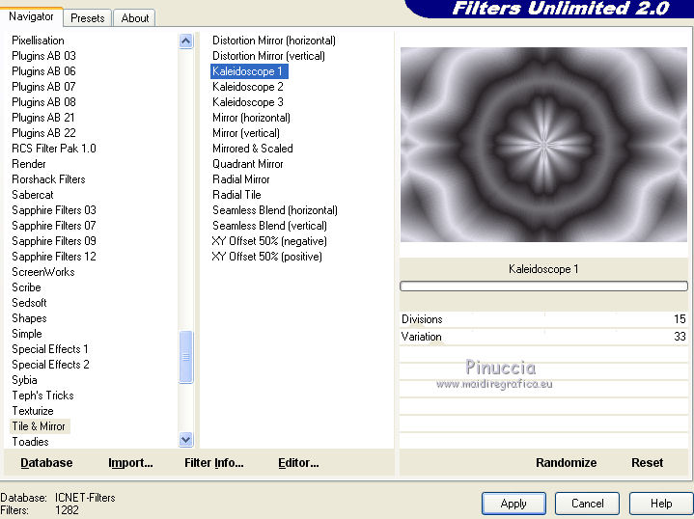The width and height of the screenshot is (694, 519).
Task: Switch to the Navigator tab
Action: click(x=31, y=16)
